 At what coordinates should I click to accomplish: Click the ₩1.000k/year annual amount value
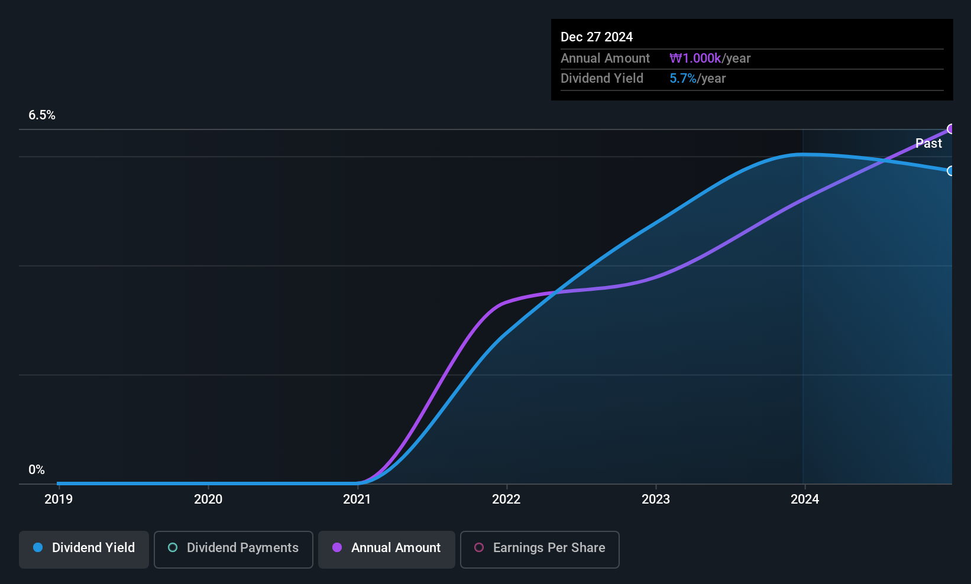tap(710, 58)
